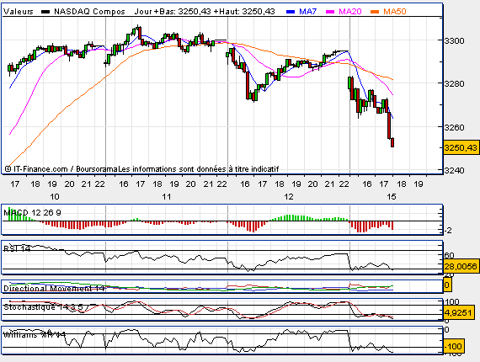Click the yellow RSI value tag 28,0056

point(461,267)
